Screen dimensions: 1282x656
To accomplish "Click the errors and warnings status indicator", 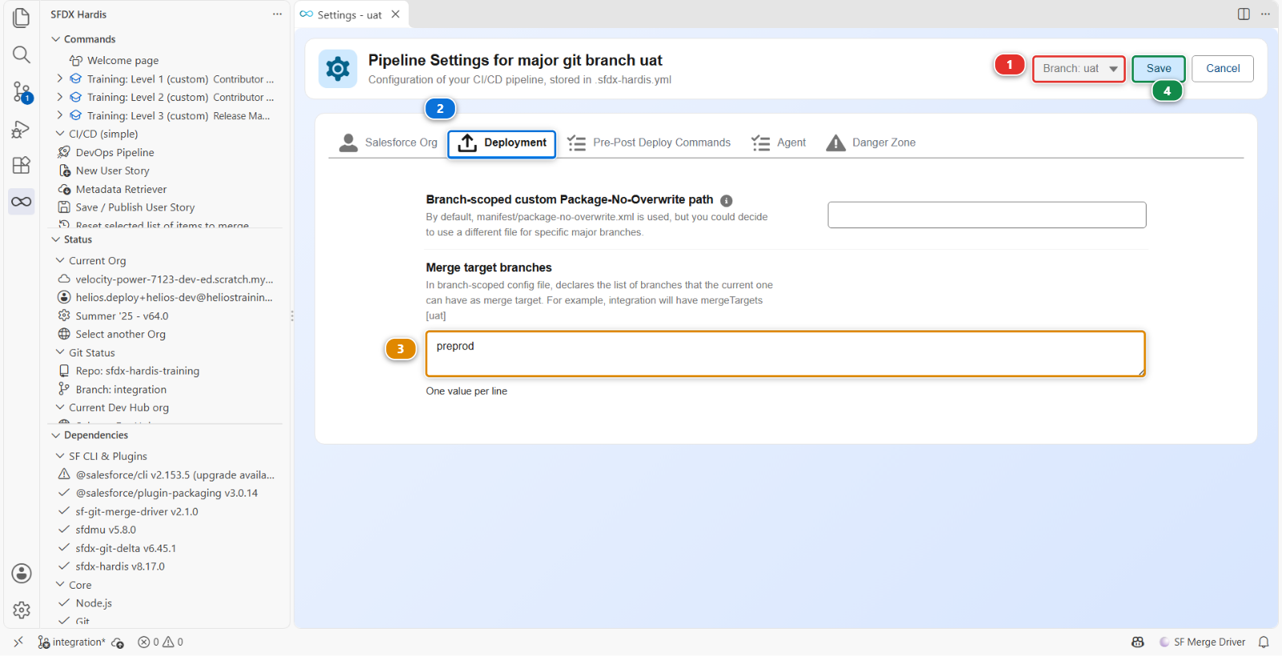I will (160, 642).
